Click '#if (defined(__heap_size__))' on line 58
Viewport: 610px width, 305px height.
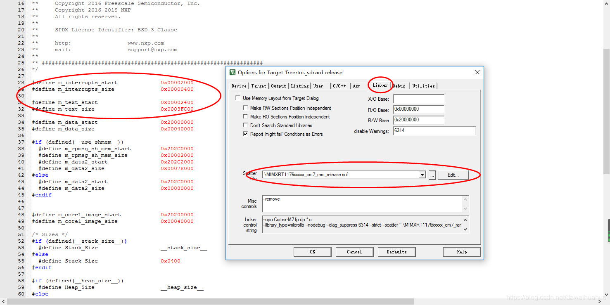pos(78,281)
